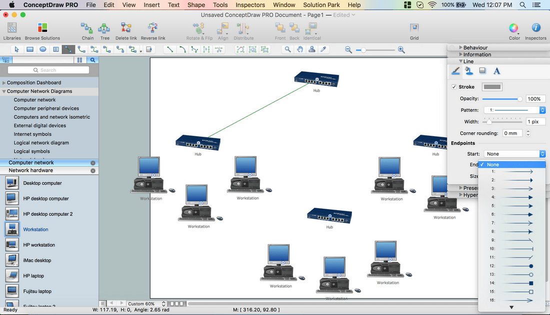Select the stamp tool
The image size is (550, 315).
(312, 49)
